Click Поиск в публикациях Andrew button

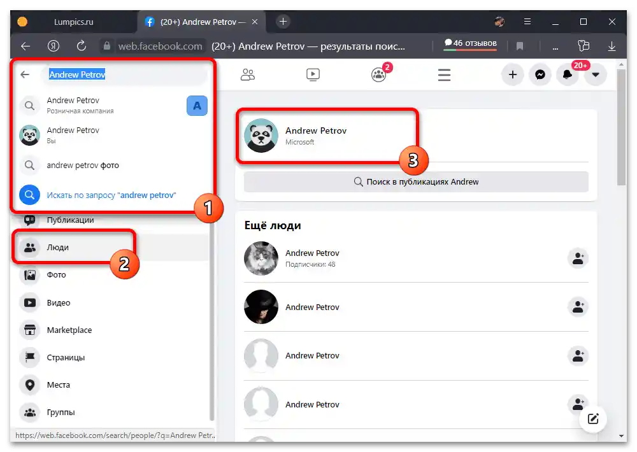click(x=416, y=181)
